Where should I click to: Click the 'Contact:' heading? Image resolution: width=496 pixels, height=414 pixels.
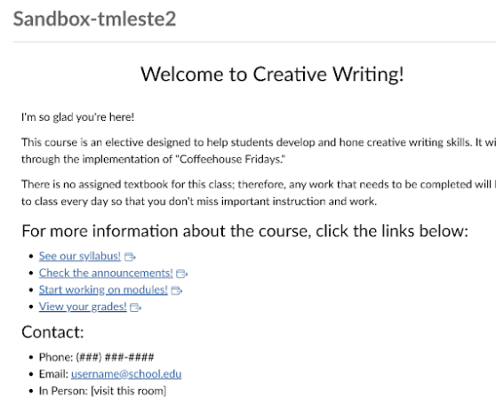(52, 332)
